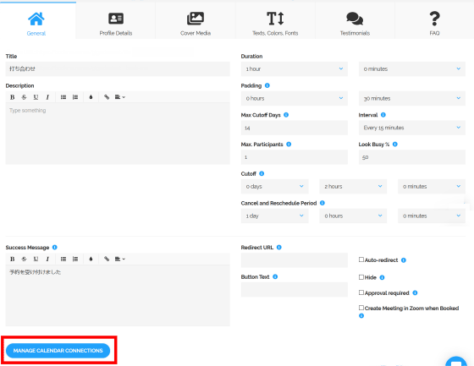This screenshot has height=366, width=474.
Task: Open Cutoff days dropdown showing 0 days
Action: [x=274, y=186]
